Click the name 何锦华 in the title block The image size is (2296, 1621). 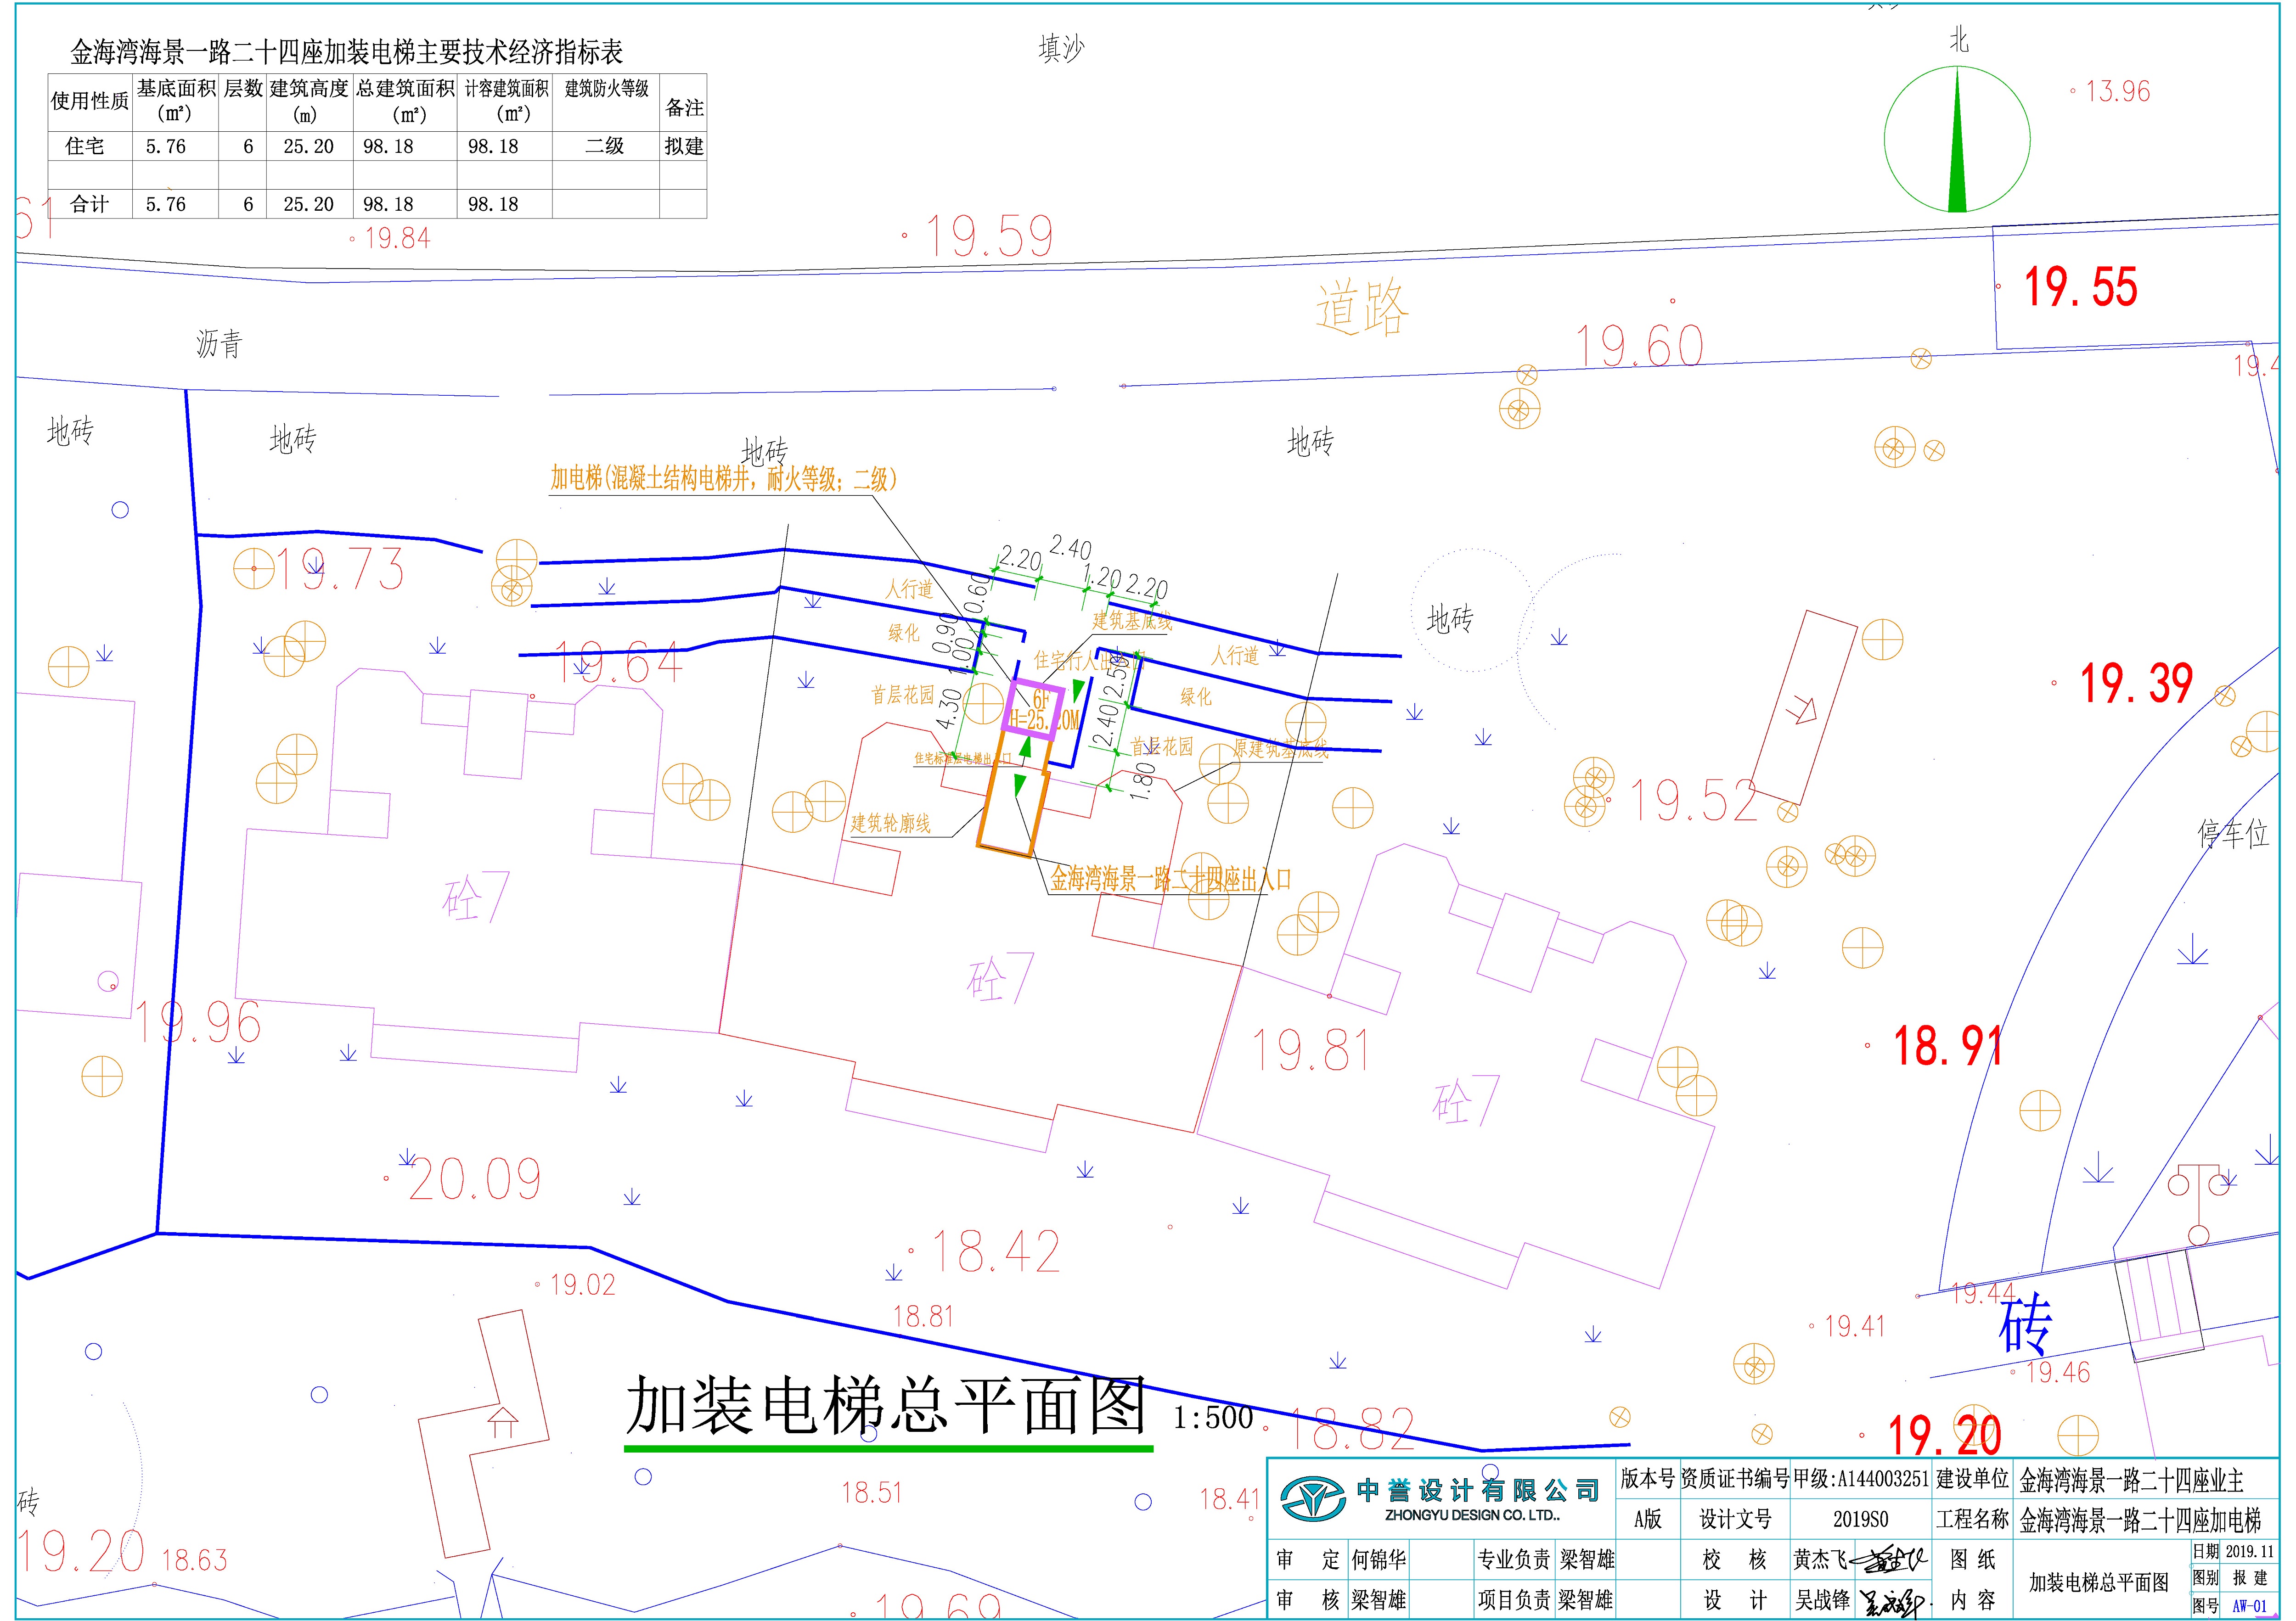click(1379, 1560)
